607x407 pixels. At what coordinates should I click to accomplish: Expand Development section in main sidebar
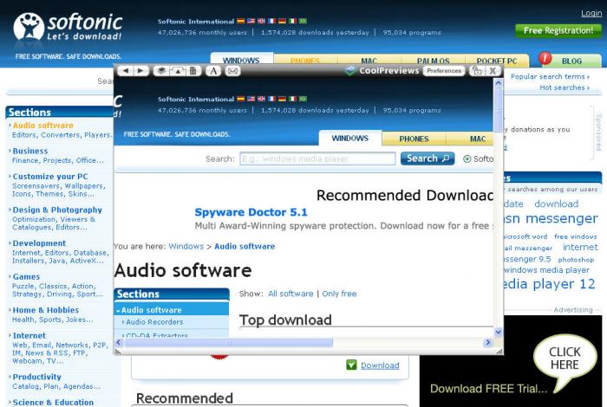[39, 243]
